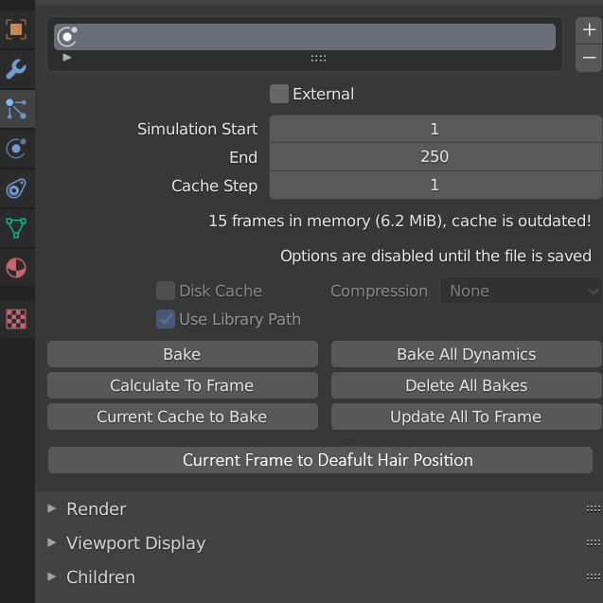Open the Material properties tab

click(16, 268)
